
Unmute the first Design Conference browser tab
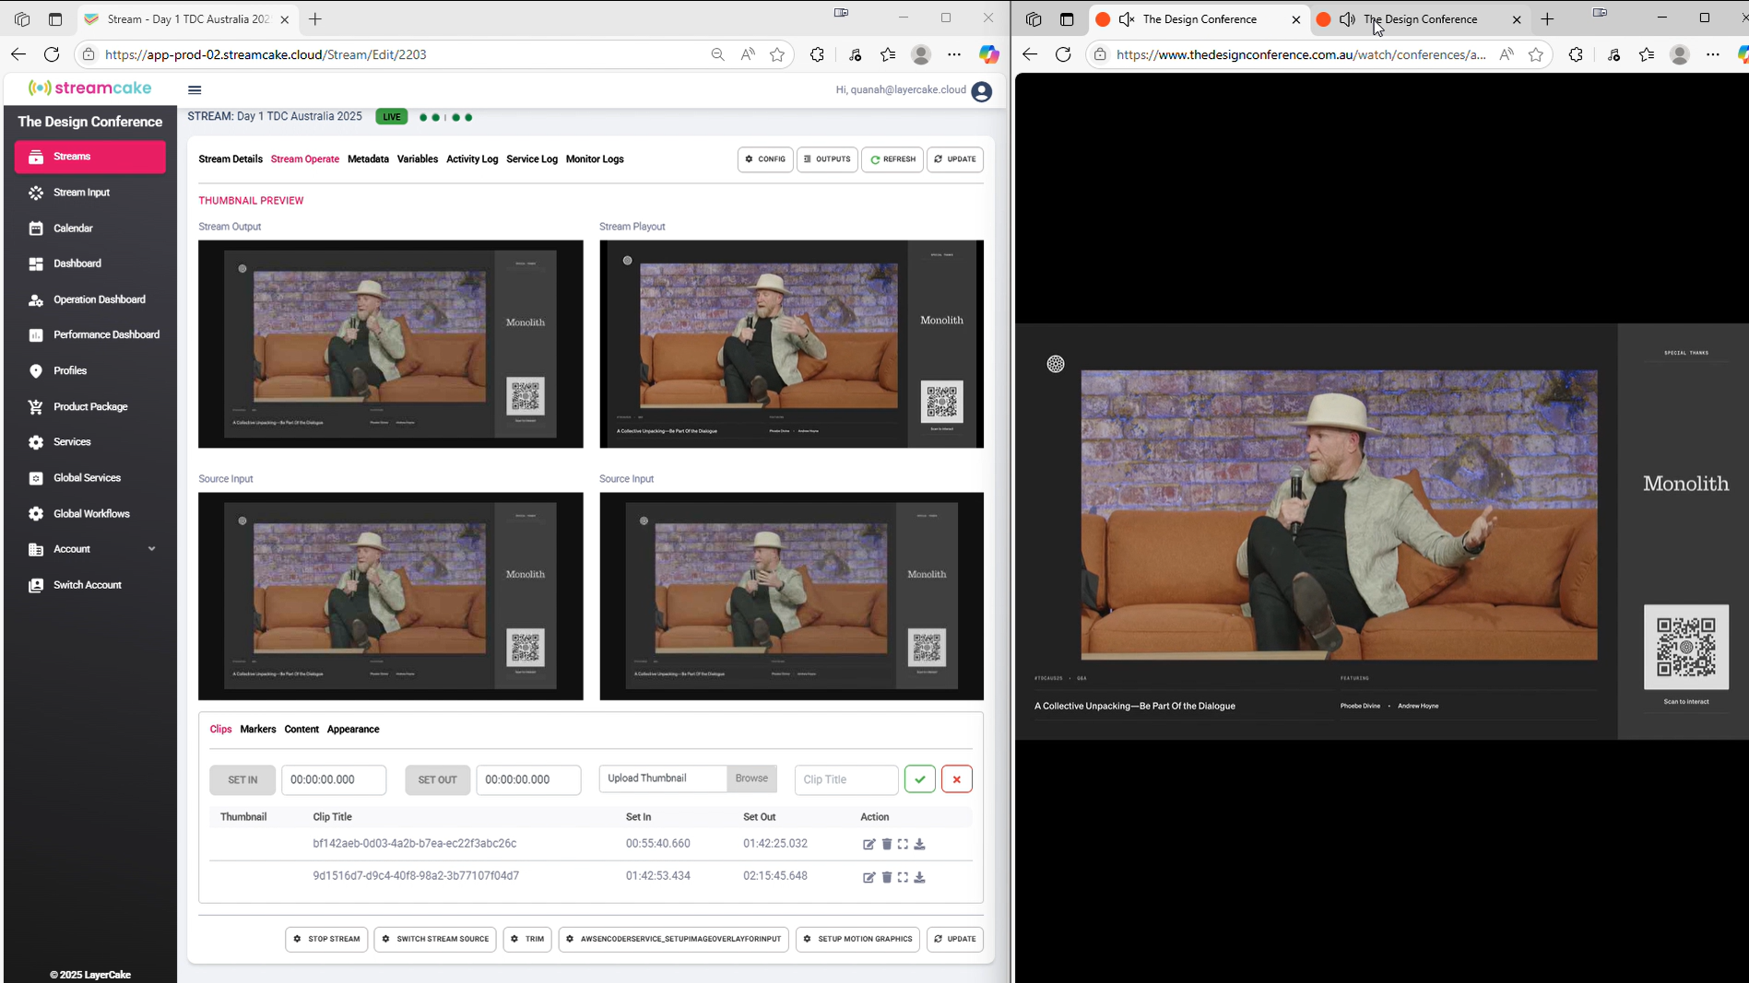[1127, 19]
